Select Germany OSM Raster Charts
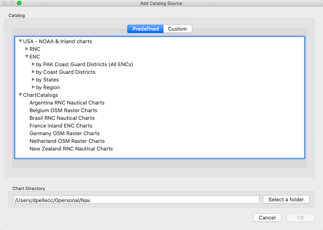The width and height of the screenshot is (323, 230). click(x=65, y=134)
